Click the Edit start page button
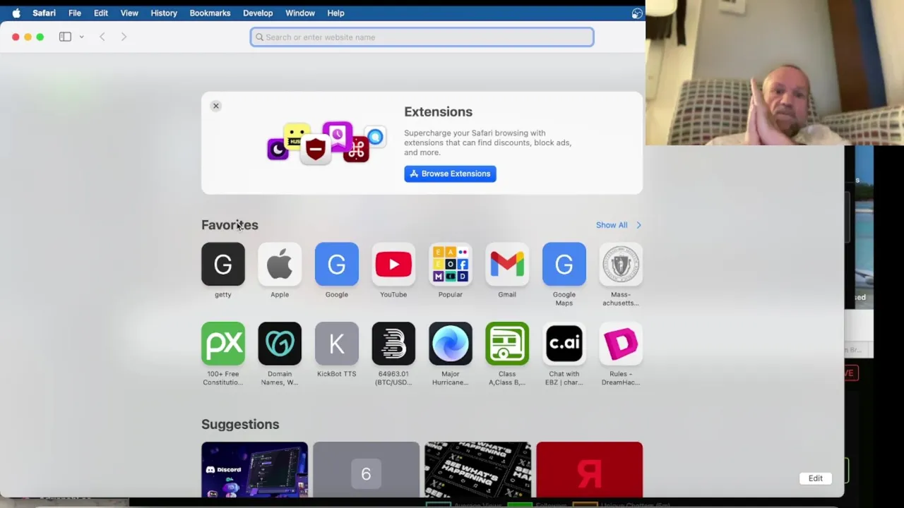Screen dimensions: 904x508 [x=816, y=478]
